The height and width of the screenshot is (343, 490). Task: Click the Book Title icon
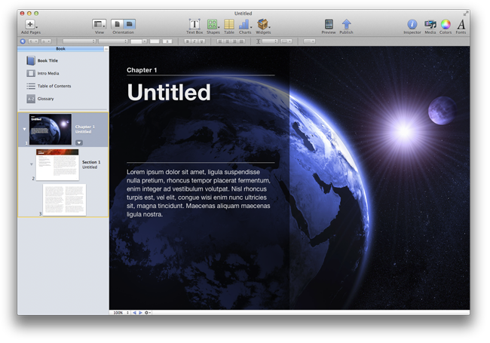tap(31, 60)
